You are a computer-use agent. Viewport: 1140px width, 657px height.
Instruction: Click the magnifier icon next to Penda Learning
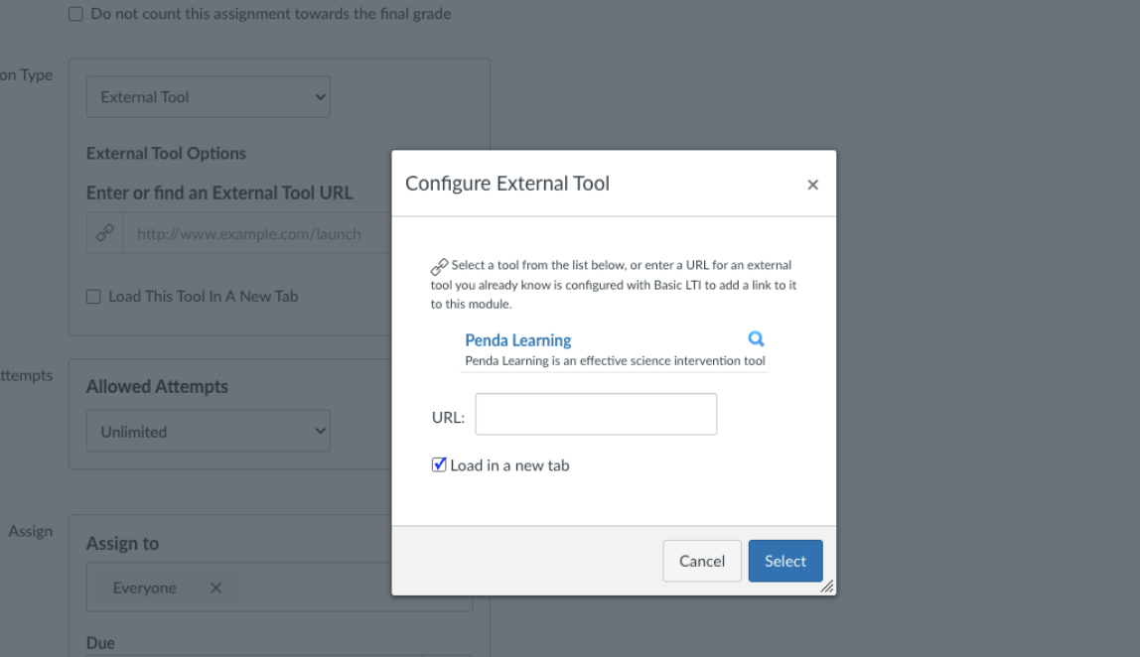(x=756, y=338)
